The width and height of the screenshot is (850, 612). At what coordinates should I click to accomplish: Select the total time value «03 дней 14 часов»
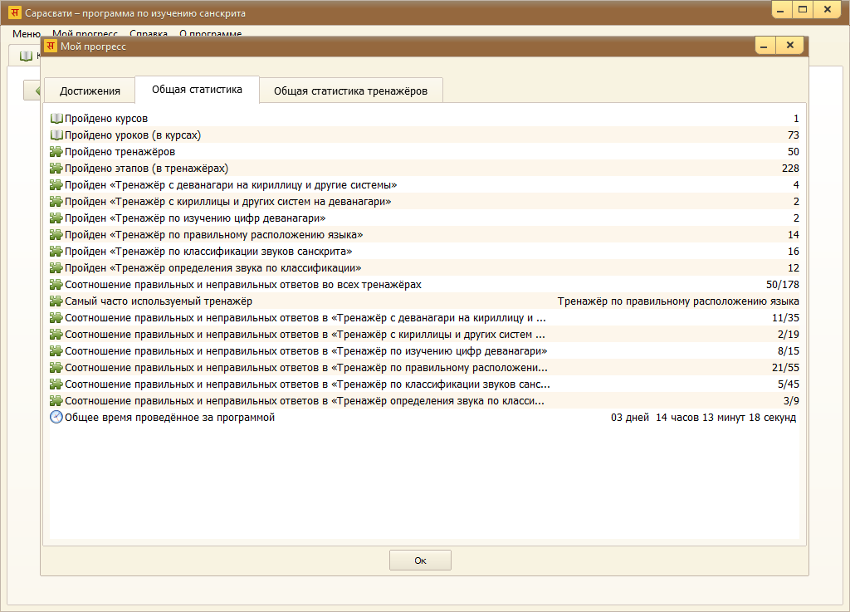(x=703, y=418)
